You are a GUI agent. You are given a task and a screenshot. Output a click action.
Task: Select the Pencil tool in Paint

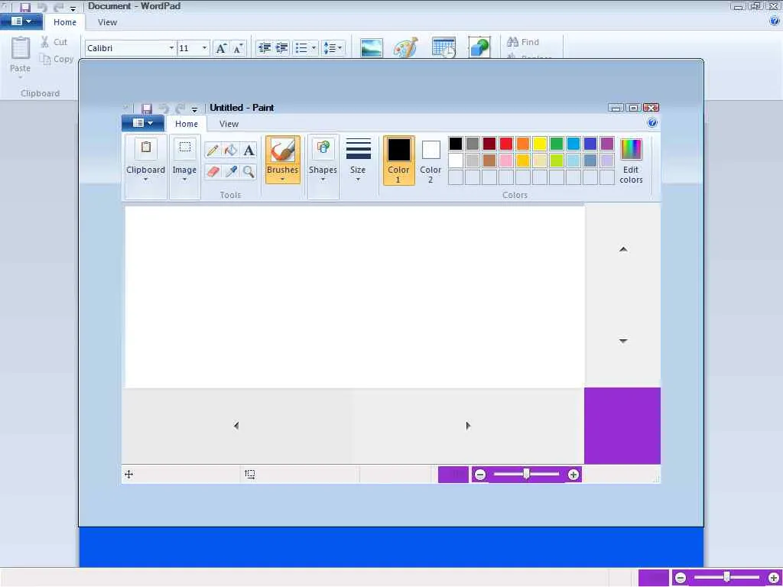213,151
